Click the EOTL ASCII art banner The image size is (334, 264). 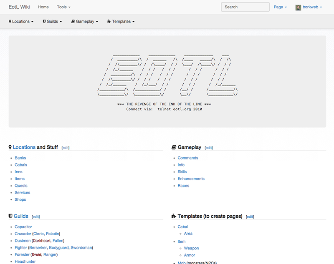pyautogui.click(x=167, y=75)
